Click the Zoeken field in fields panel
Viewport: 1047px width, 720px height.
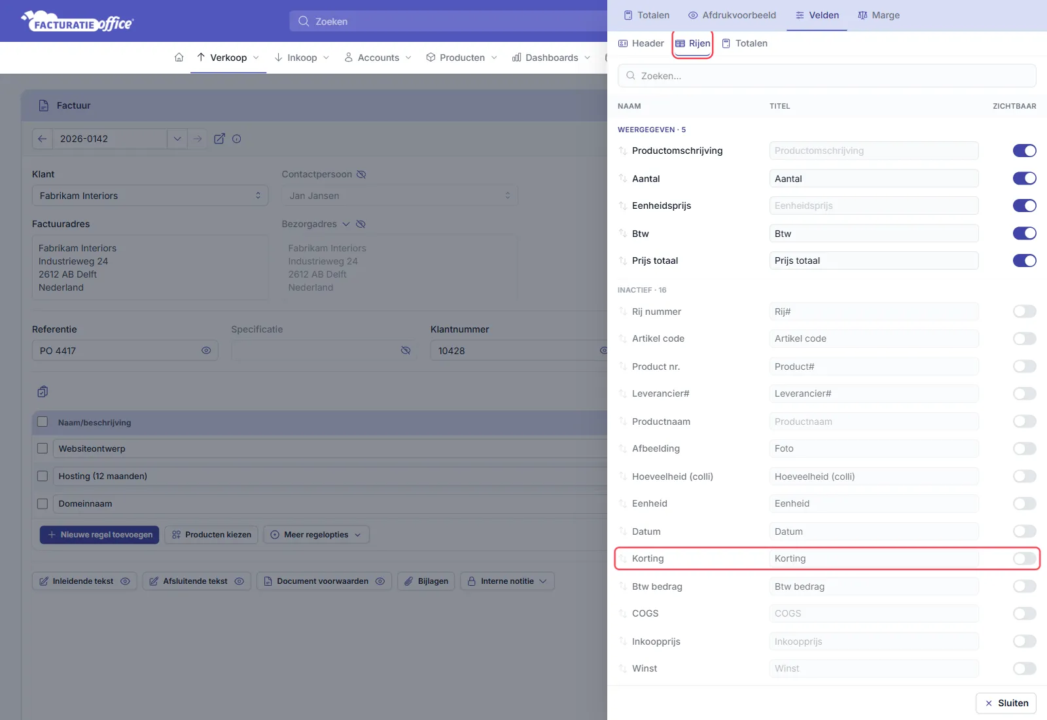(x=827, y=76)
